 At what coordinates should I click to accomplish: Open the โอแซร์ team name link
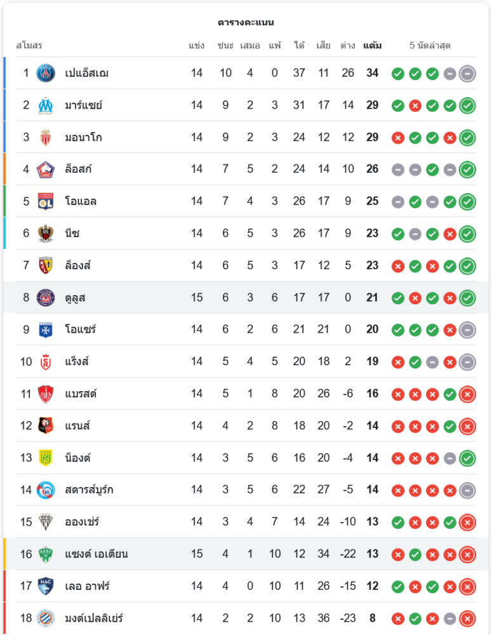click(80, 330)
